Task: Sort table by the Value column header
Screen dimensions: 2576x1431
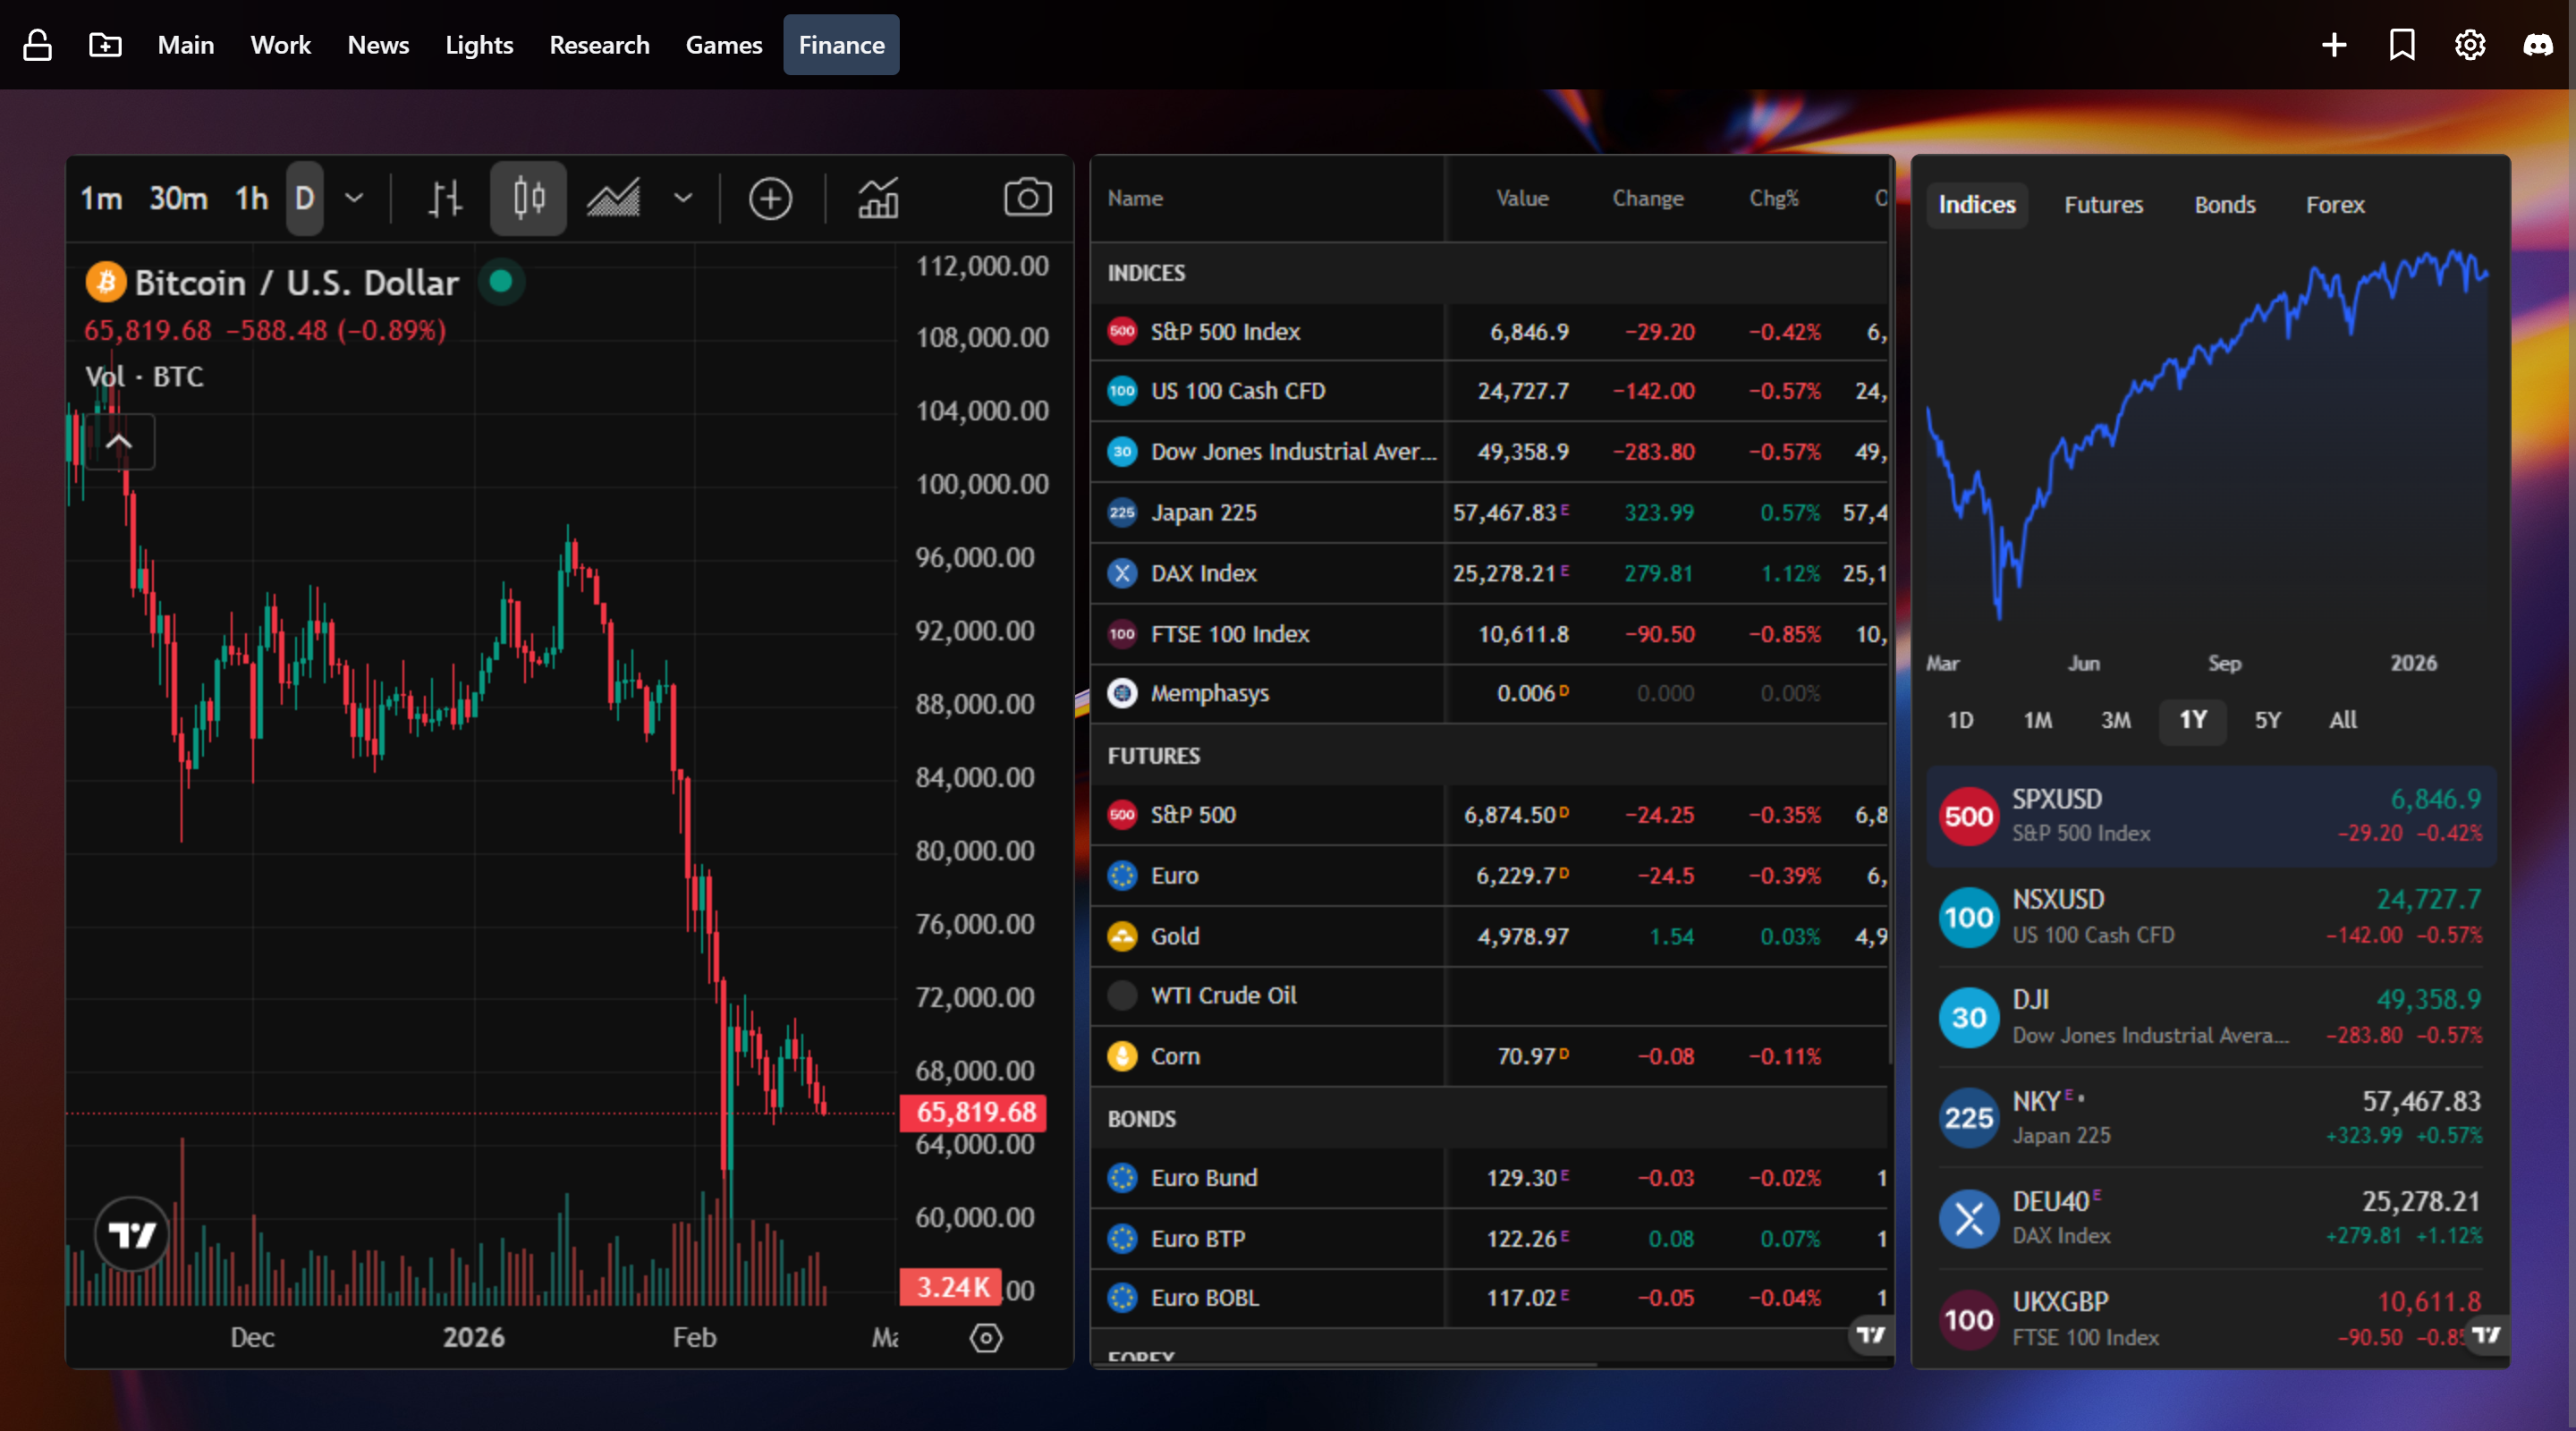Action: tap(1522, 198)
